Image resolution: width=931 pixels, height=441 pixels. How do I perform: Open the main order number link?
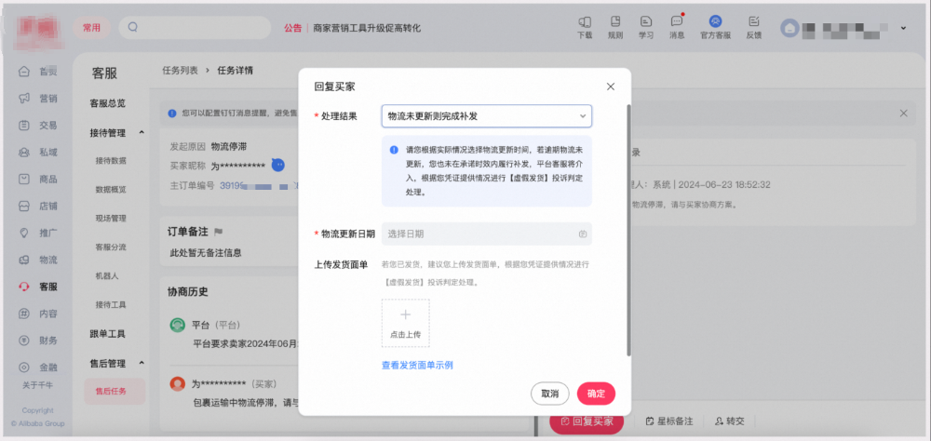pyautogui.click(x=259, y=186)
